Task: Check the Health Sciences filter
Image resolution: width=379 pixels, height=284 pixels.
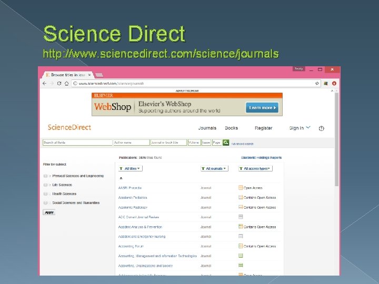Action: [x=45, y=194]
